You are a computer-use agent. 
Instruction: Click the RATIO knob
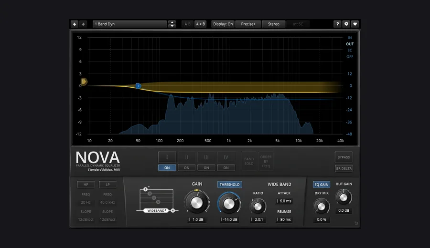[x=258, y=207]
